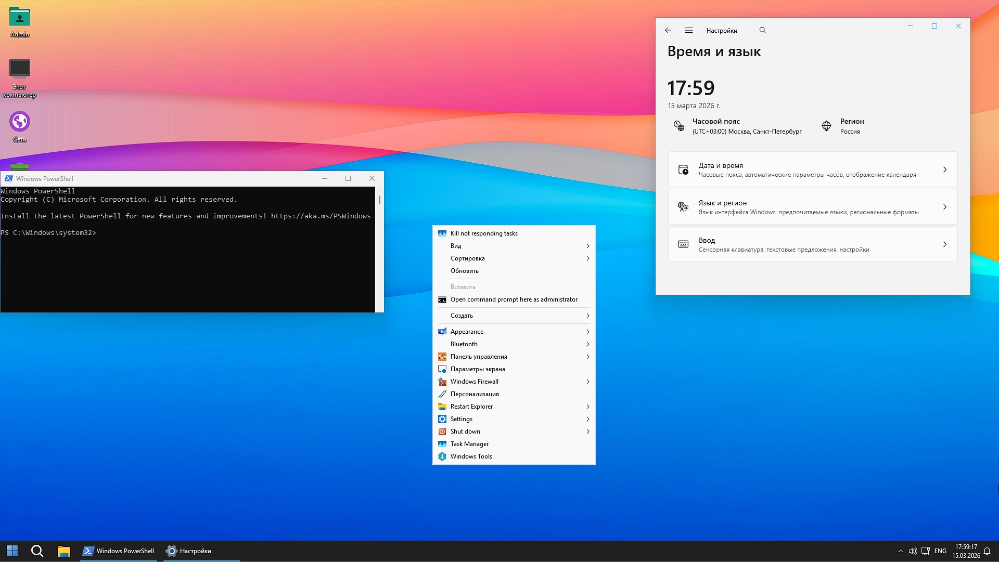
Task: Open "Ввод" keyboard settings section
Action: 812,244
